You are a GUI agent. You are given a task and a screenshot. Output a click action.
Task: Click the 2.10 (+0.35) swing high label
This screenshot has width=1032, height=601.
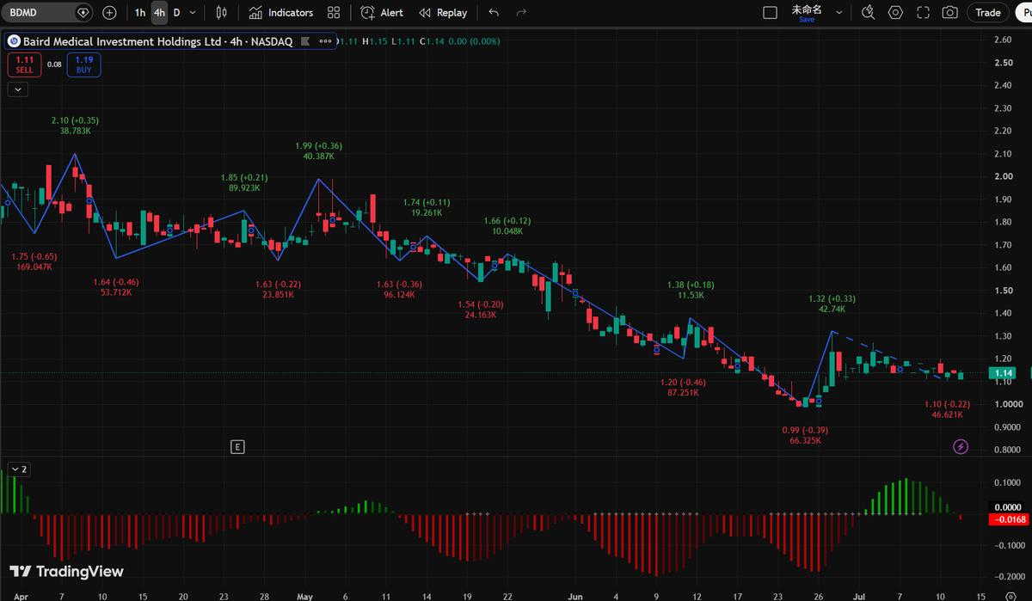[x=76, y=120]
